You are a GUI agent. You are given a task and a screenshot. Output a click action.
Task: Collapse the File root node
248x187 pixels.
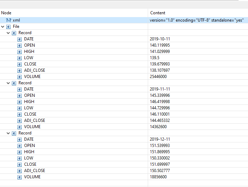point(3,27)
